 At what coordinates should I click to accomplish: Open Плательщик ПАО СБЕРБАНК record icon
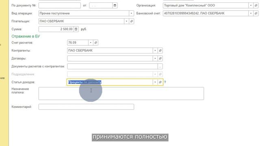click(132, 21)
